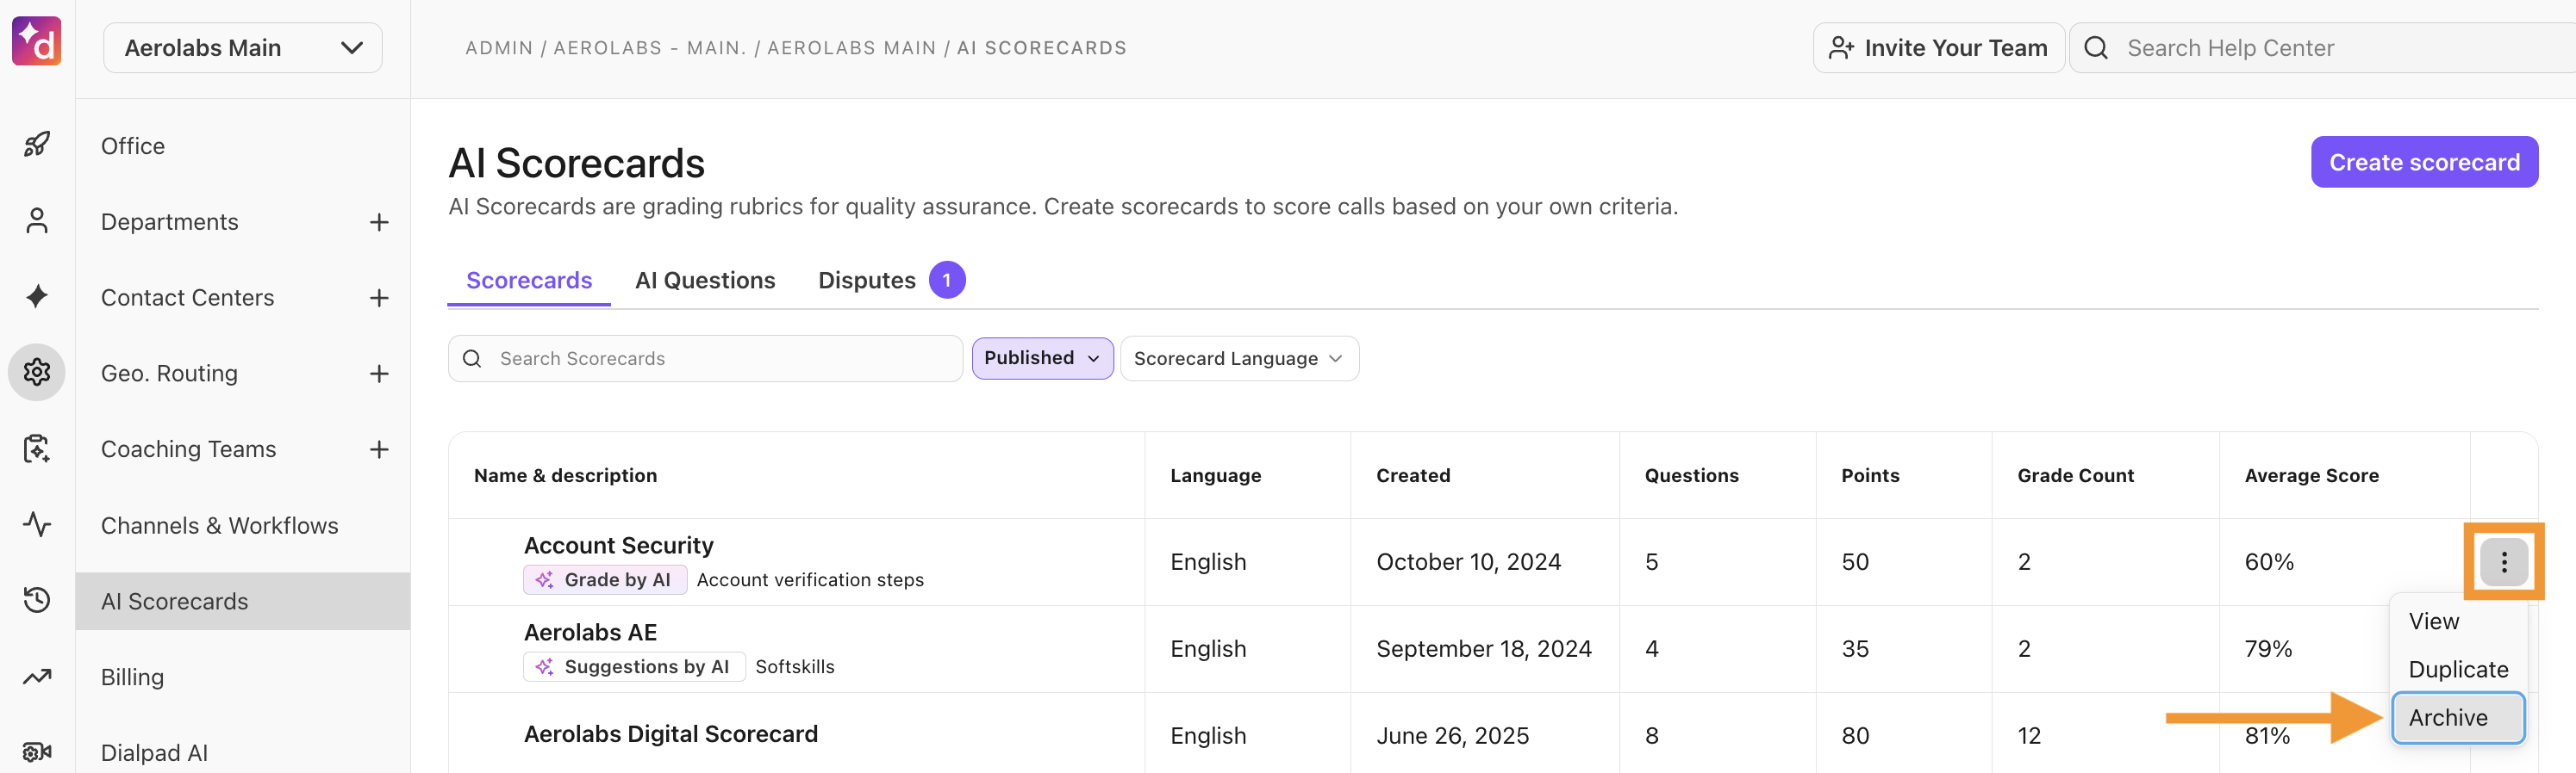Click the October 10, 2024 created date
2576x773 pixels.
(1468, 562)
